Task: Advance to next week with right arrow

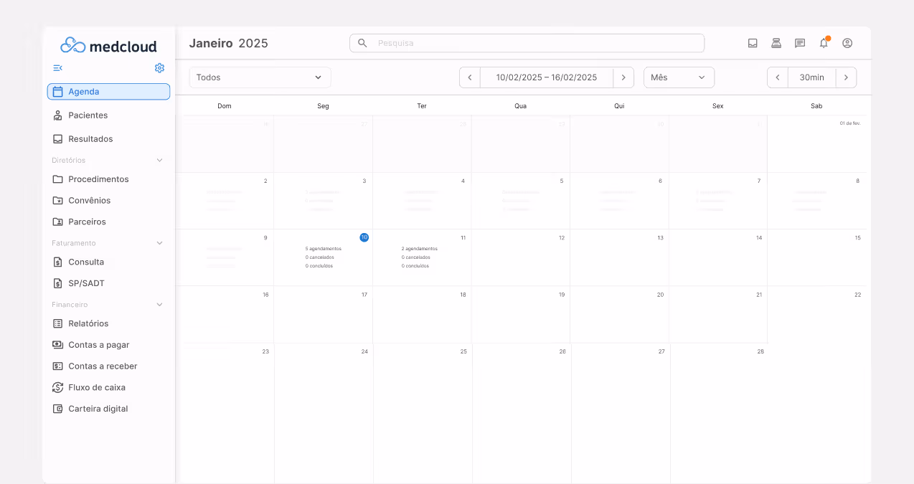Action: pos(623,77)
